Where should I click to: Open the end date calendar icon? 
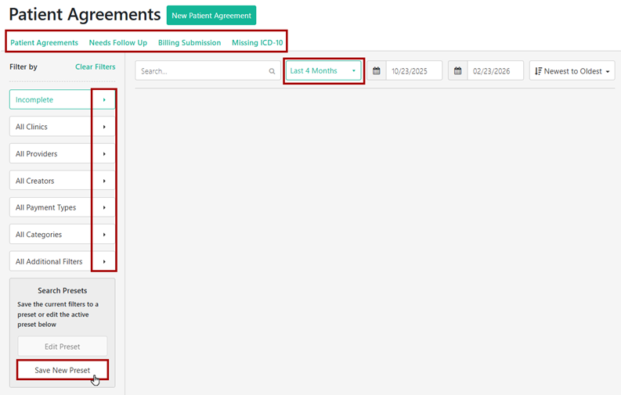[458, 71]
